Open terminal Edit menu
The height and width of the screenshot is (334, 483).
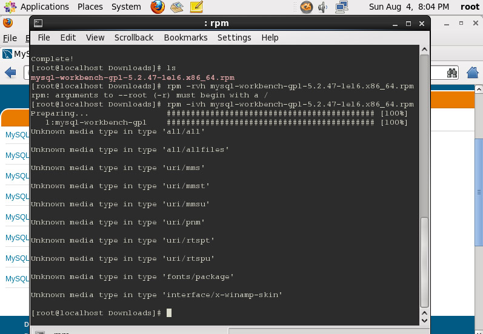[x=68, y=38]
